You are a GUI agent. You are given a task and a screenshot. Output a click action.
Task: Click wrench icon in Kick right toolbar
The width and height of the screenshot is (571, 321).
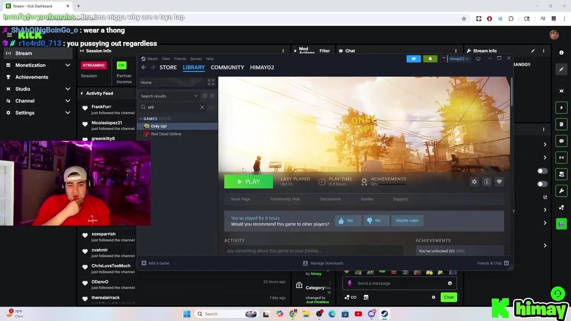[x=561, y=191]
